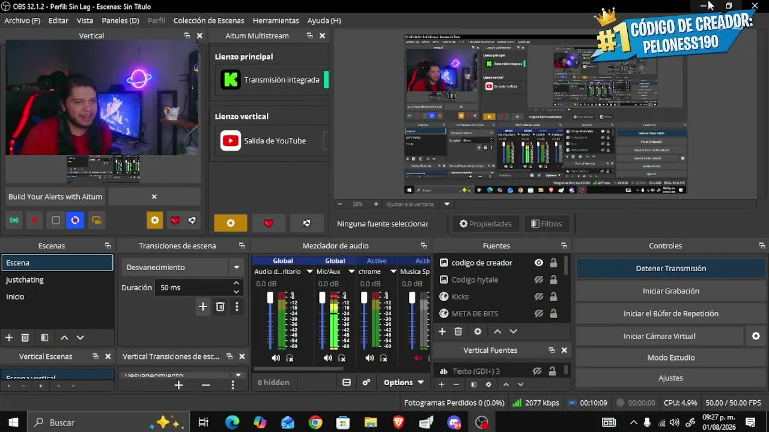Show the Kicks source

tap(539, 296)
